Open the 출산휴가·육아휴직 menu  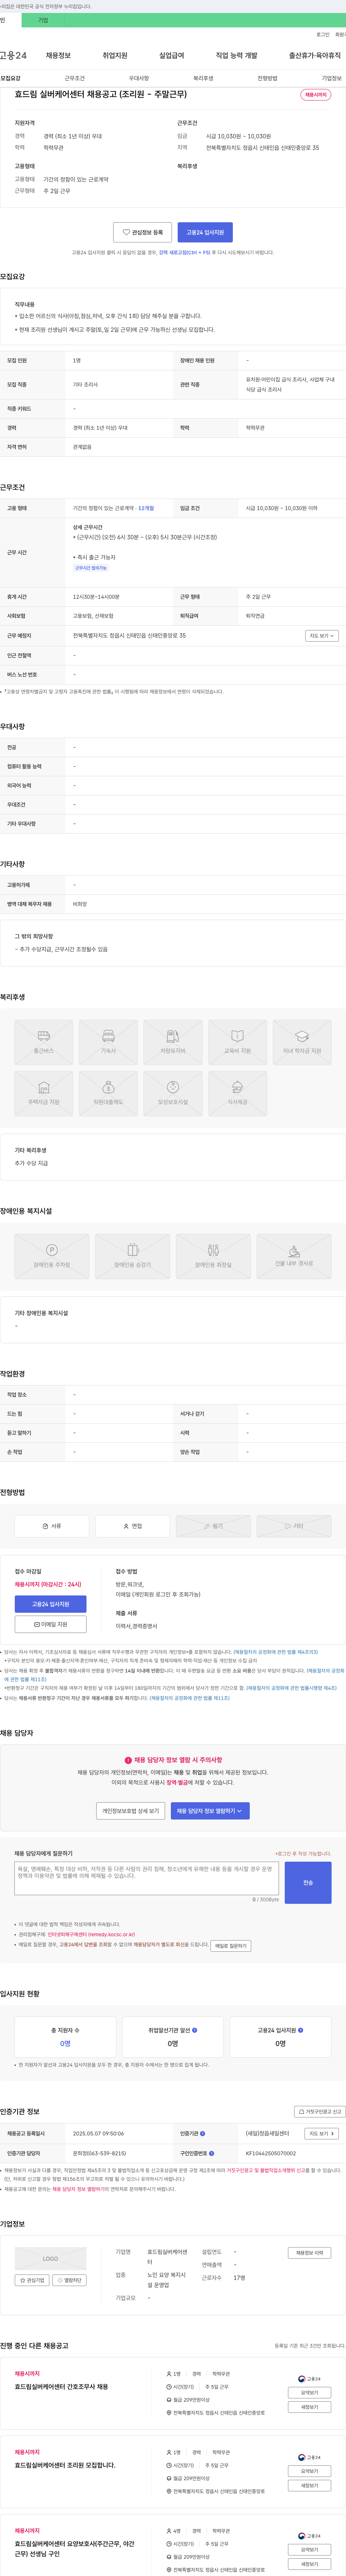pyautogui.click(x=315, y=56)
